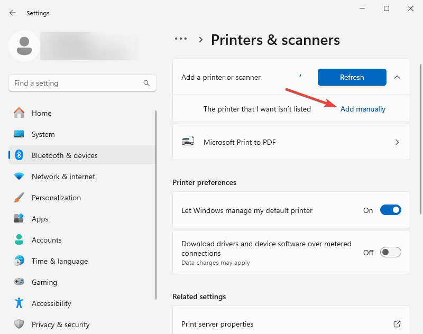Viewport: 423px width, 334px height.
Task: Click the Personalization paintbrush icon
Action: click(x=19, y=198)
